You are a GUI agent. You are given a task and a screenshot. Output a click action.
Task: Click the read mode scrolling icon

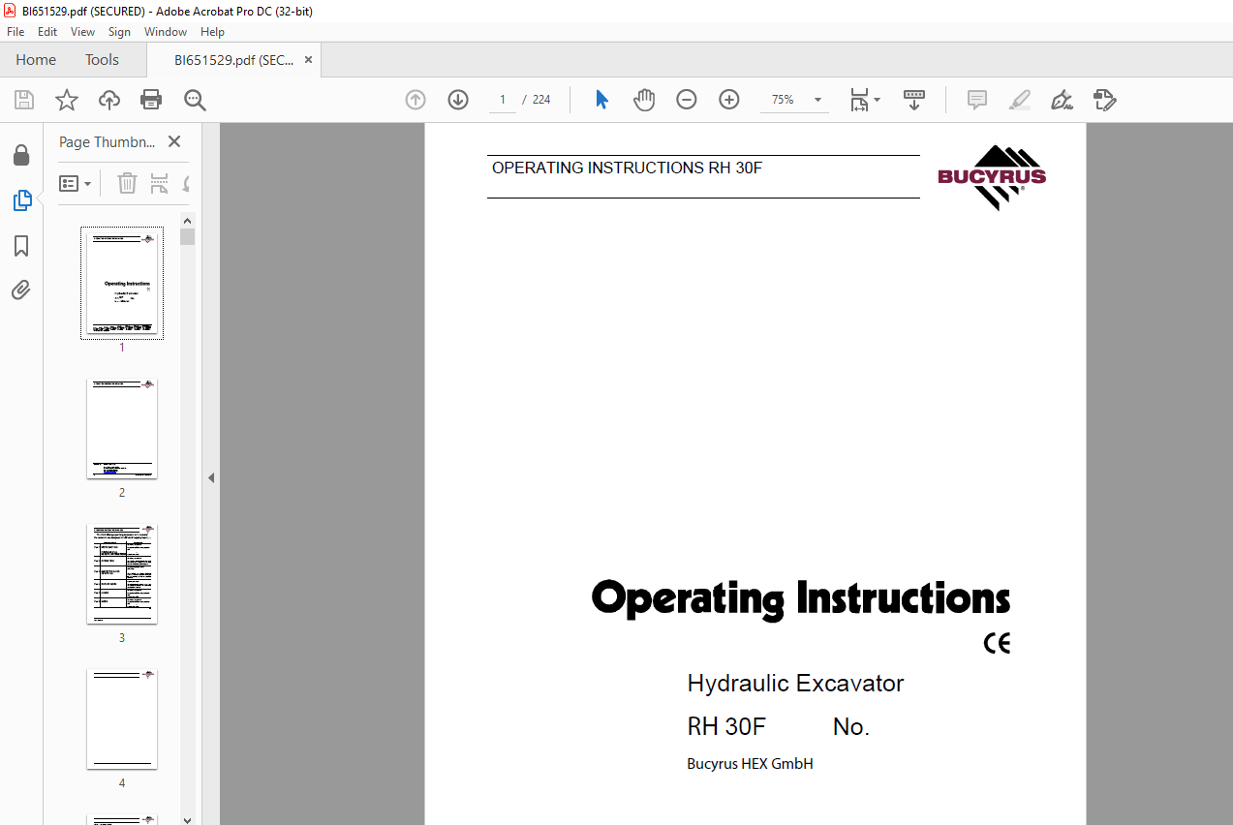point(914,100)
